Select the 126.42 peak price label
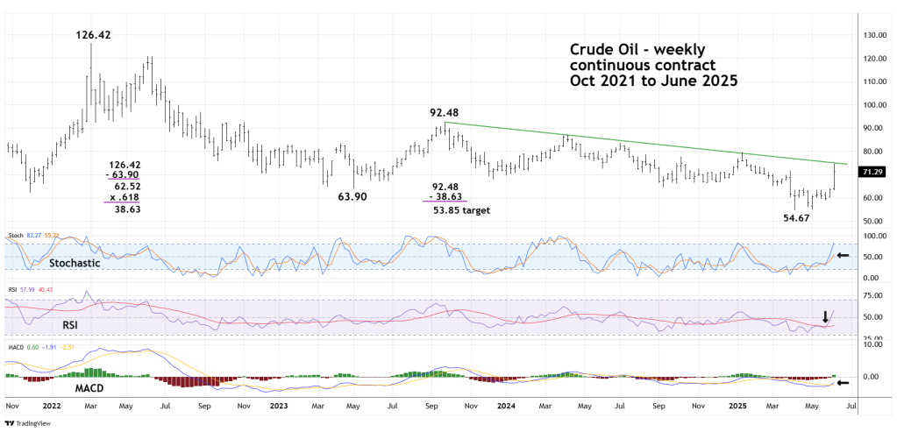Image resolution: width=897 pixels, height=432 pixels. coord(92,35)
